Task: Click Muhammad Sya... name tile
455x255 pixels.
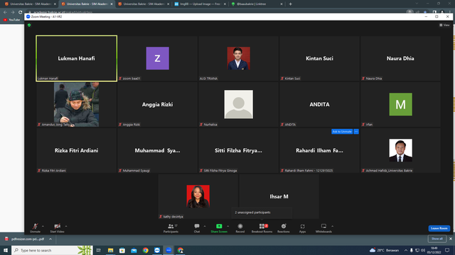Action: pyautogui.click(x=158, y=150)
